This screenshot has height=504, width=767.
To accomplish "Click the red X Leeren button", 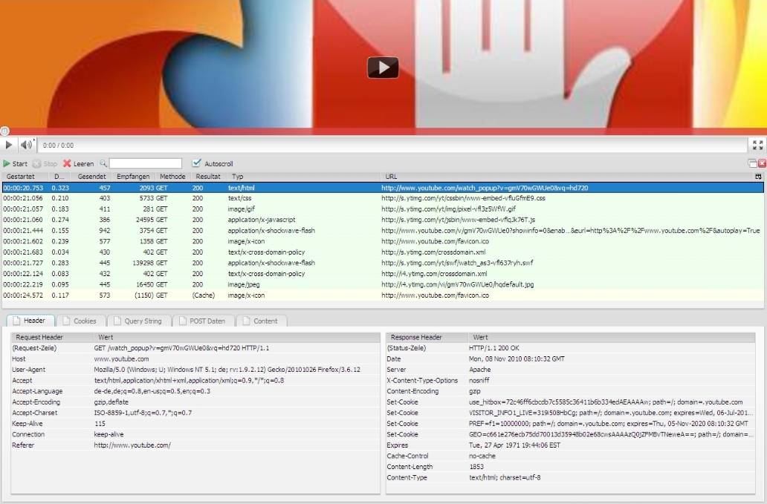I will pyautogui.click(x=78, y=163).
